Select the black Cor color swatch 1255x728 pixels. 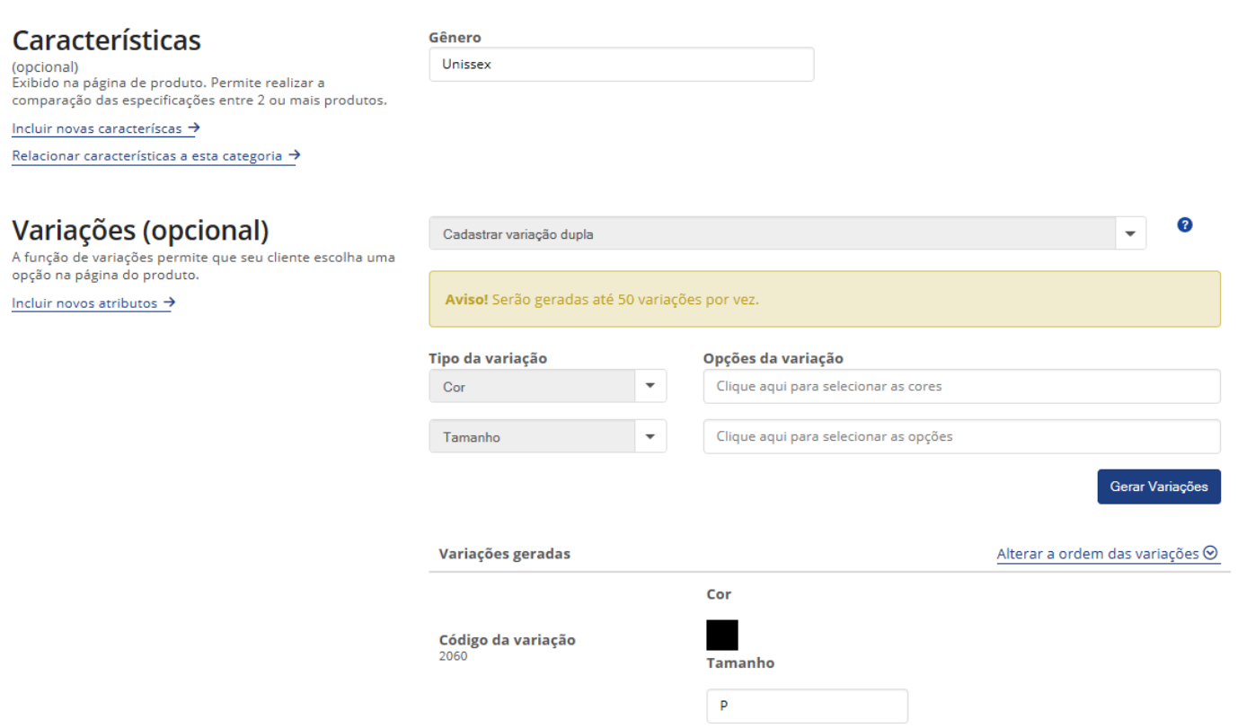click(x=722, y=635)
